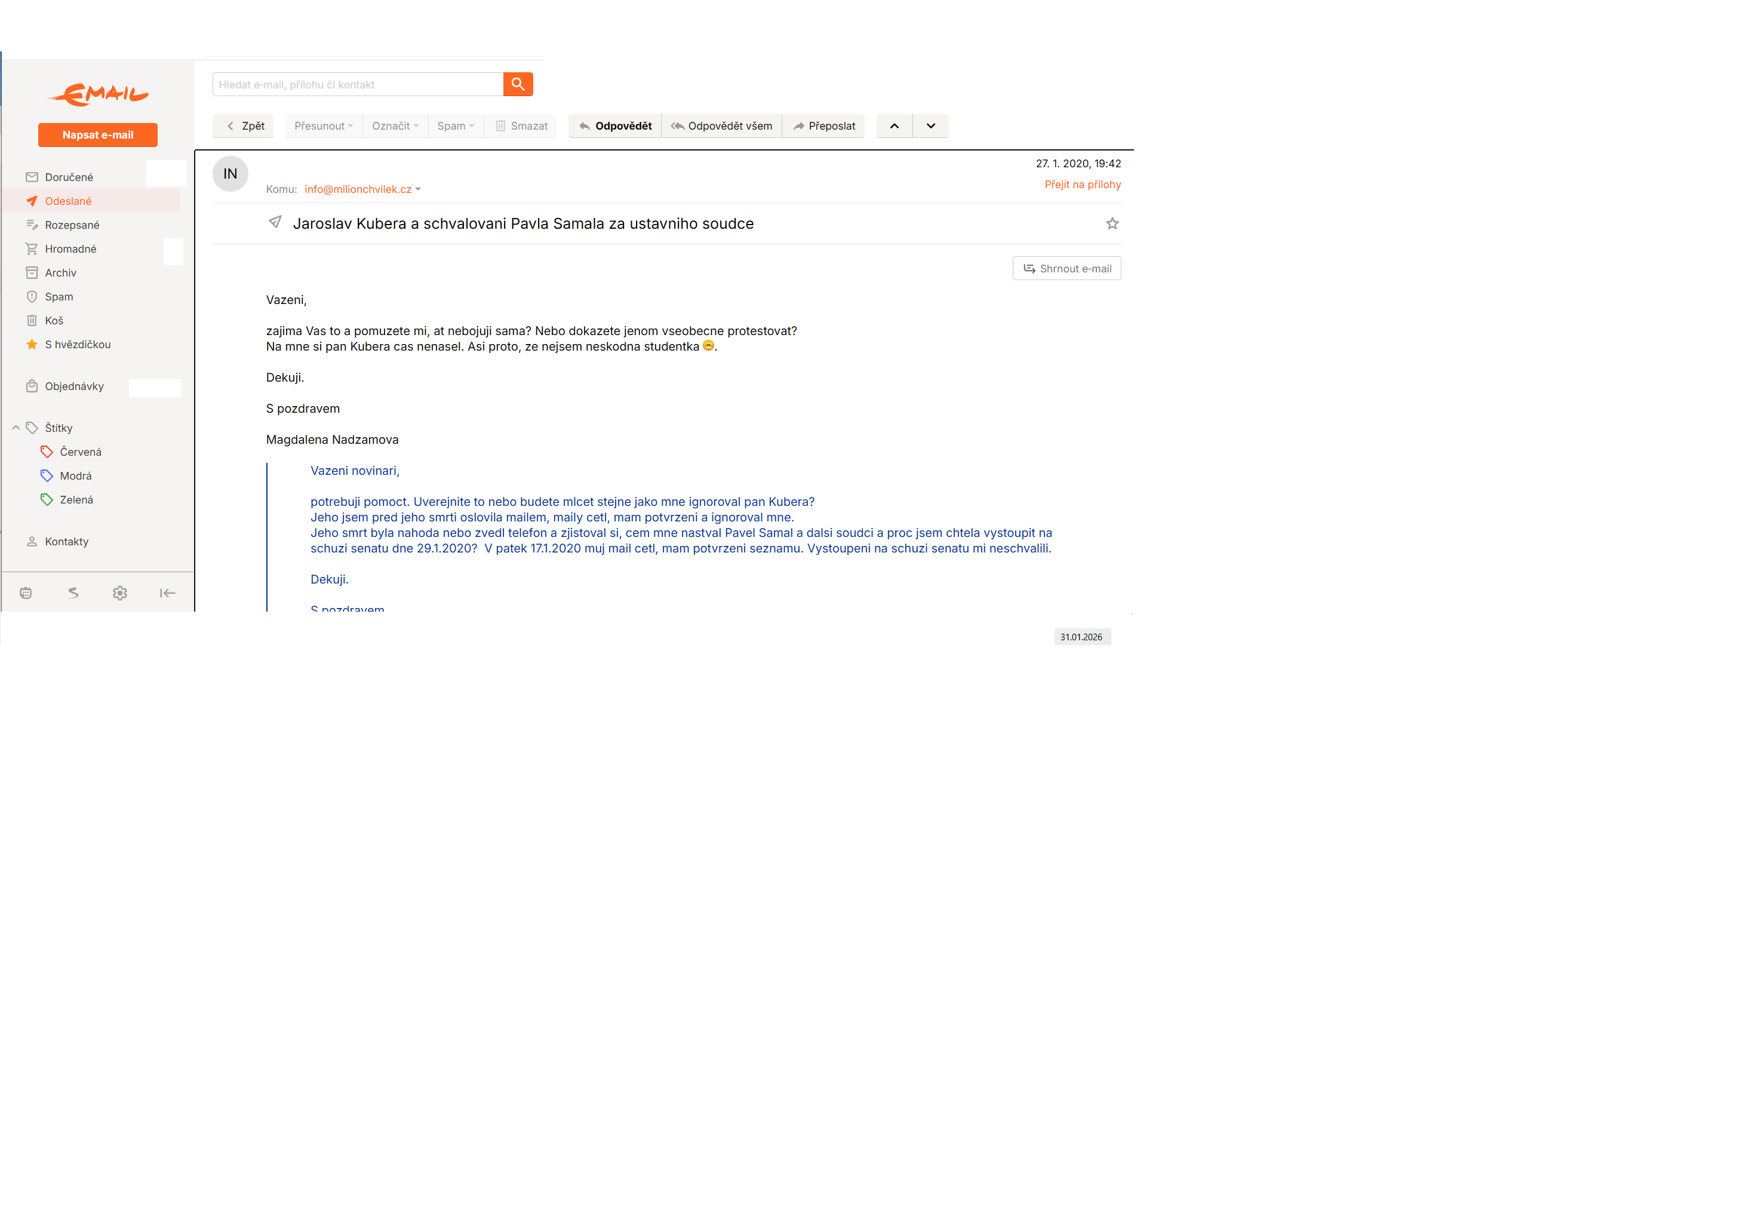Follow the Přejít na přílohy link
Viewport: 1752px width, 1222px height.
[x=1082, y=185]
